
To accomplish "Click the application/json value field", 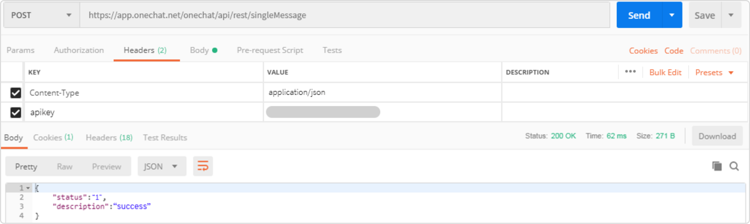I will 382,92.
